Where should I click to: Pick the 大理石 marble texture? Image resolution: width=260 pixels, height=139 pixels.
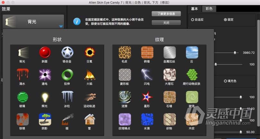(x=169, y=75)
